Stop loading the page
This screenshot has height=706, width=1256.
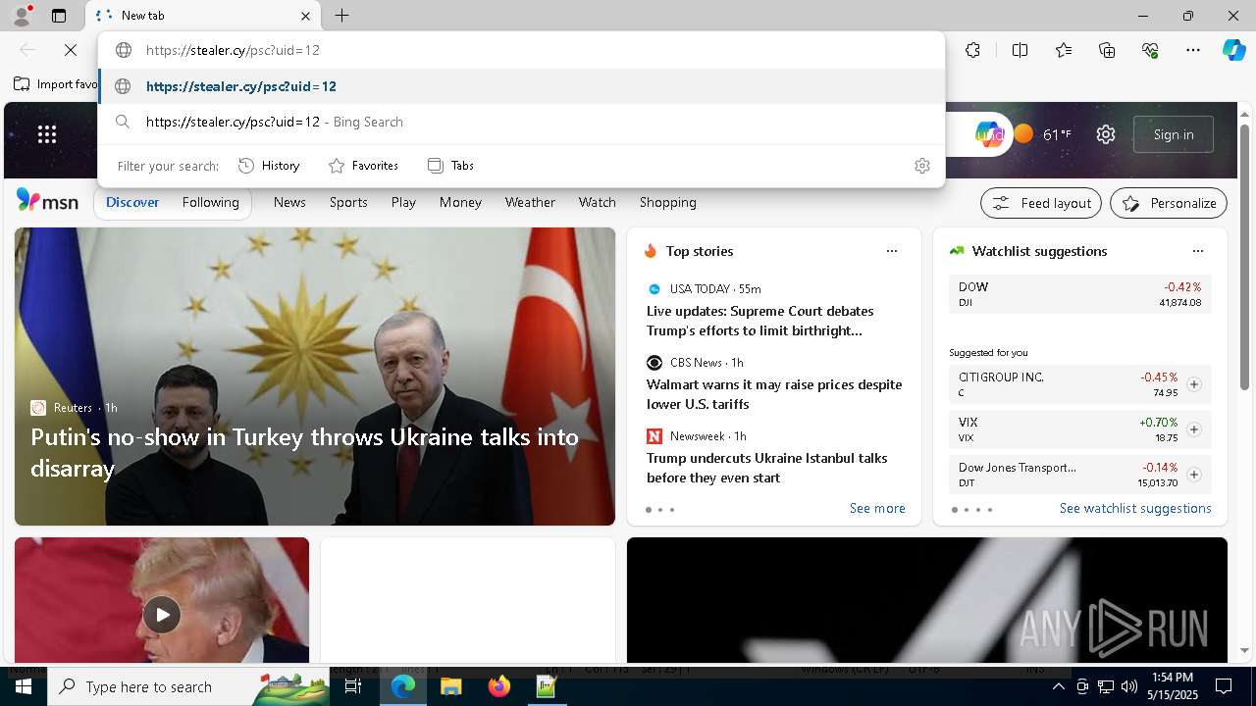[71, 50]
